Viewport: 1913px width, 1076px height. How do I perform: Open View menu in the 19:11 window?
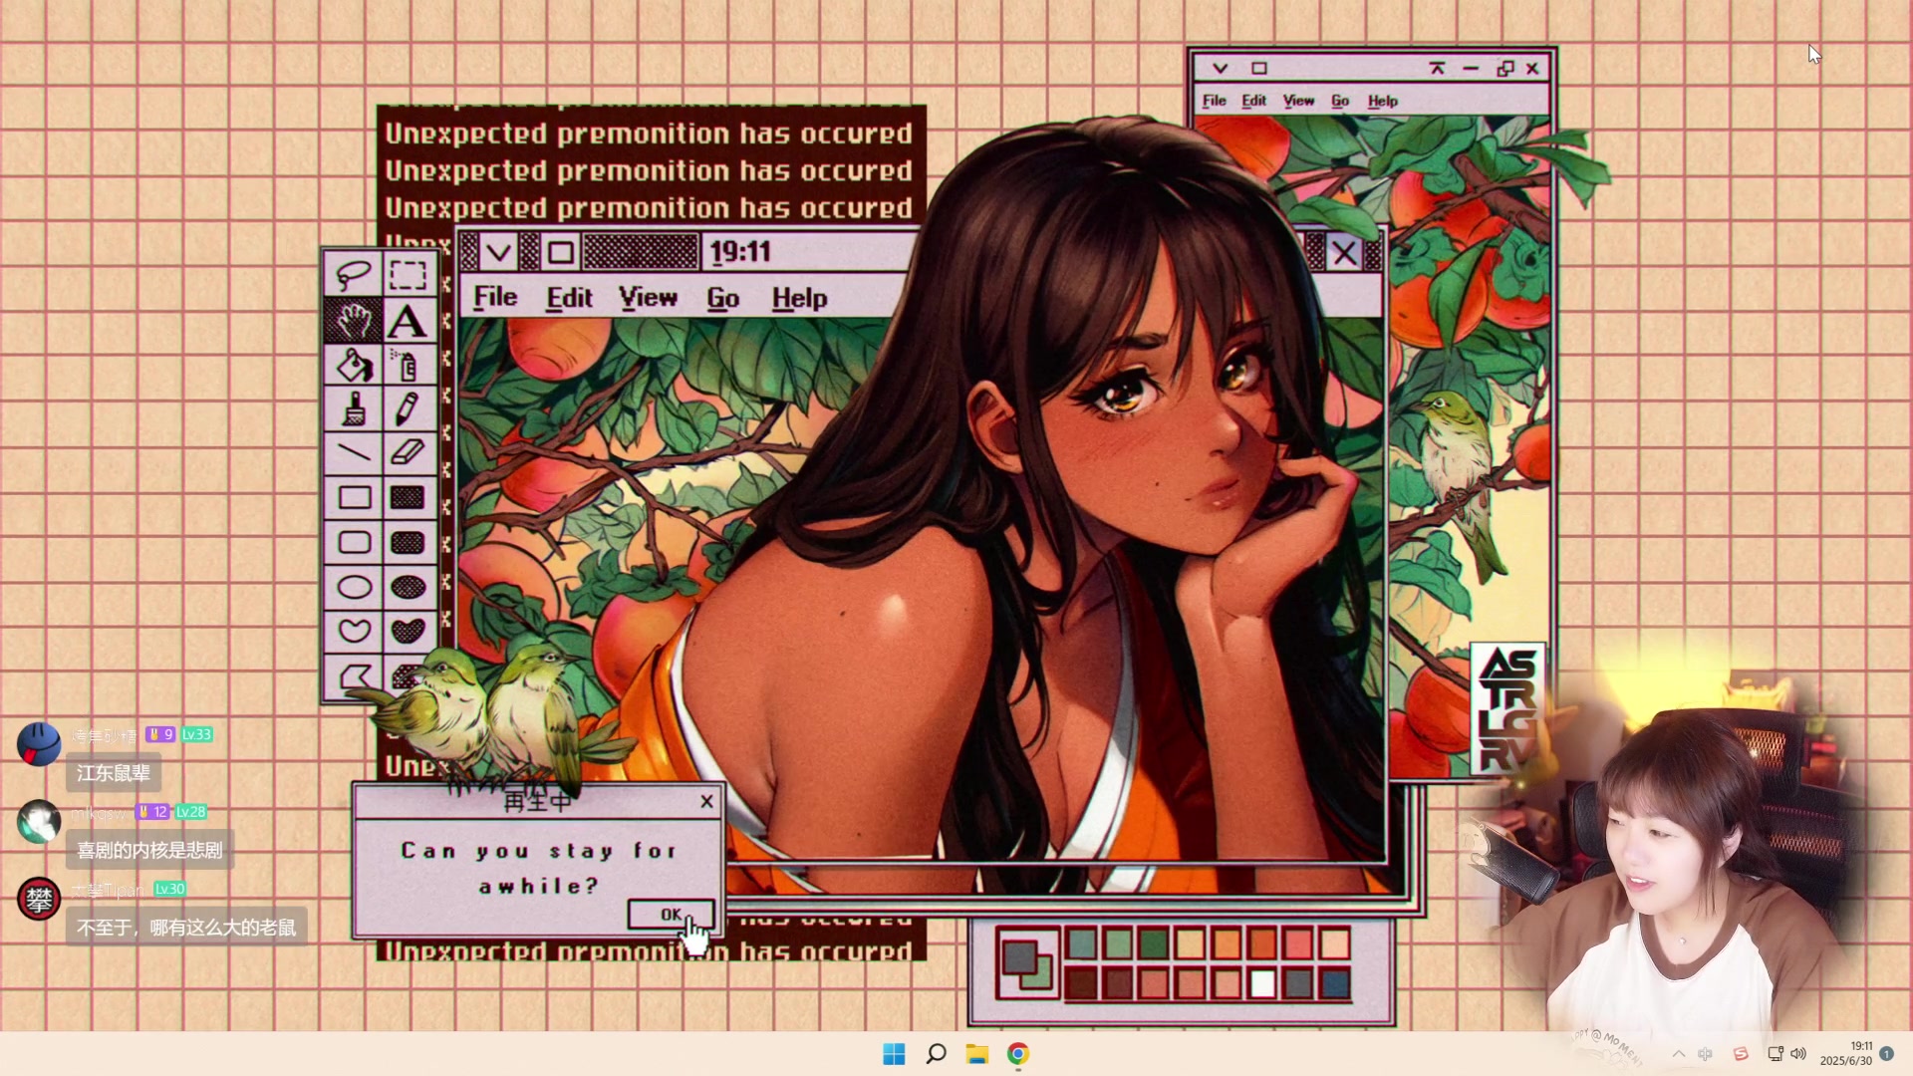pyautogui.click(x=648, y=298)
